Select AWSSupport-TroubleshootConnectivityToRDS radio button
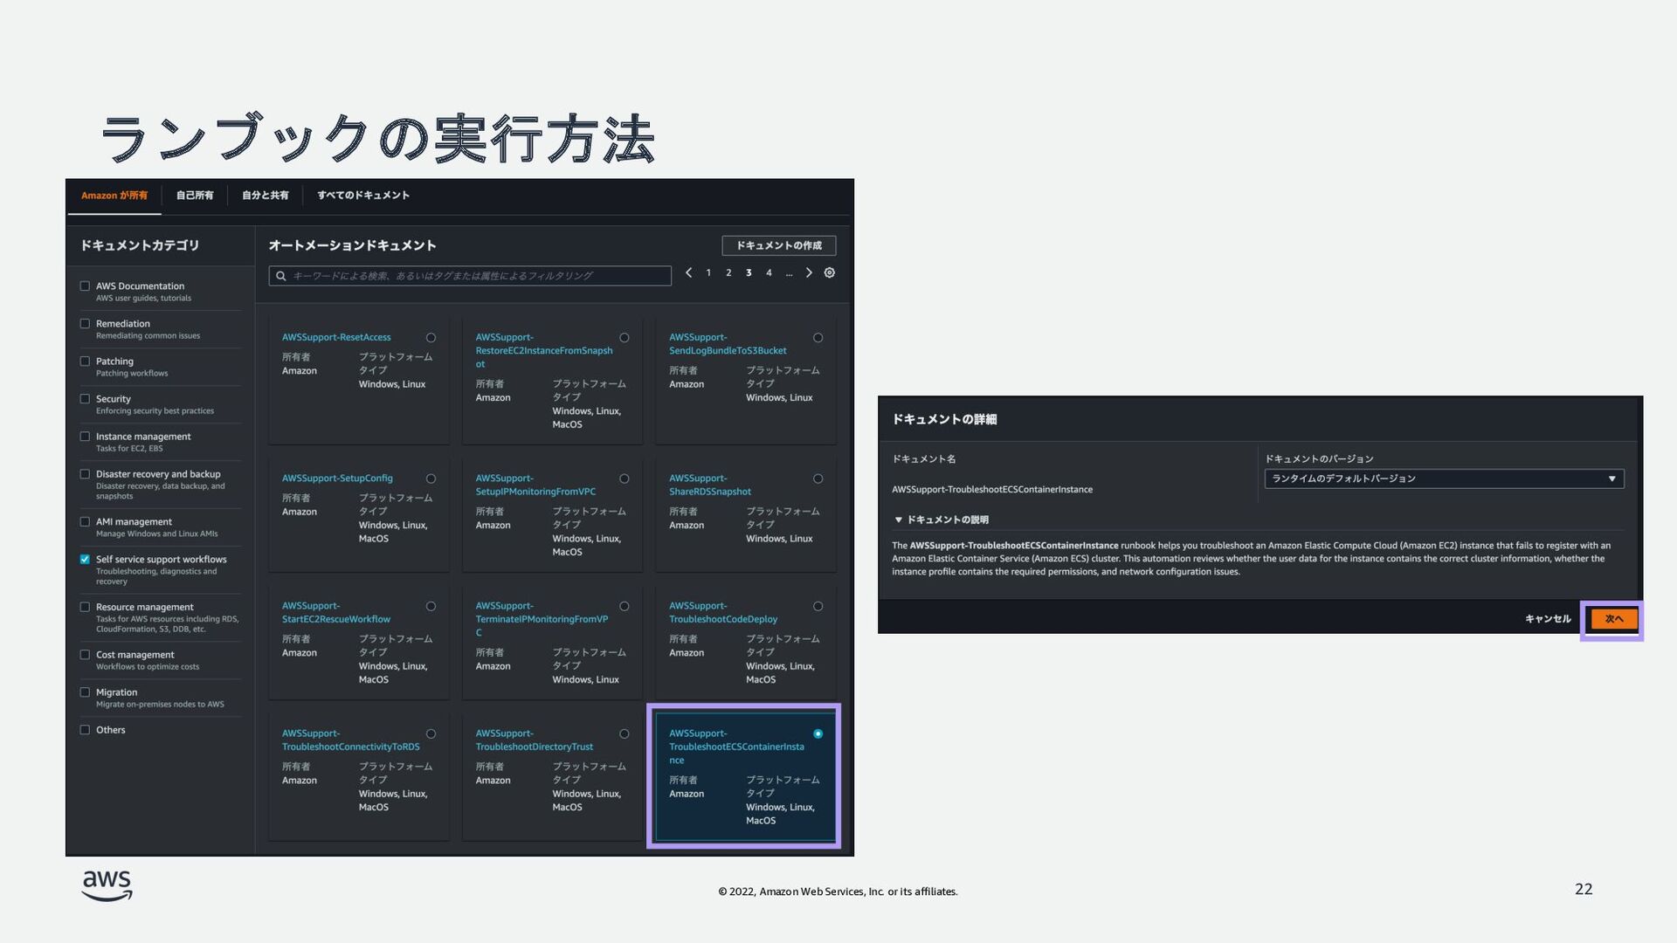Screen dimensions: 1677x943 [x=431, y=734]
